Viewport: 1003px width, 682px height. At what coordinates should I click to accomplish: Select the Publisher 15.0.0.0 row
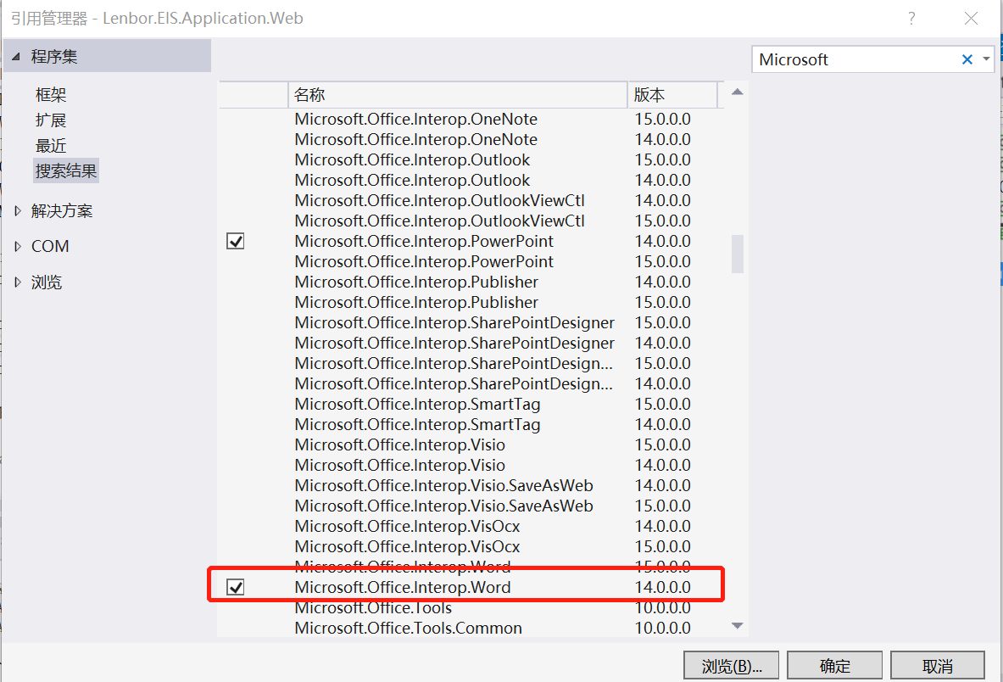tap(471, 303)
